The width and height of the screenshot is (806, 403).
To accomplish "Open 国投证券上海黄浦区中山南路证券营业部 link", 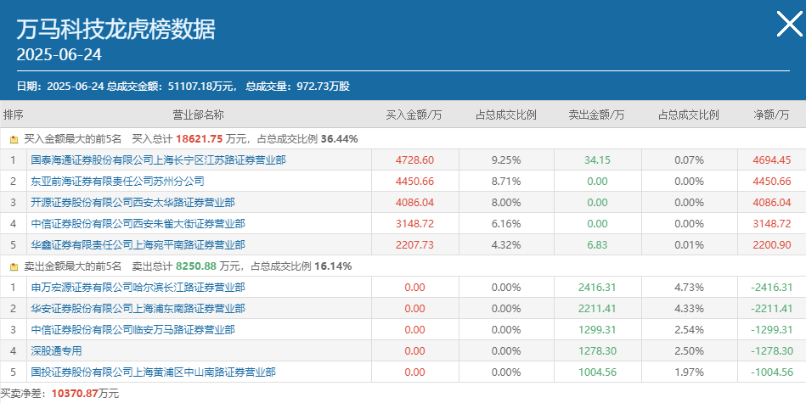I will tap(153, 372).
